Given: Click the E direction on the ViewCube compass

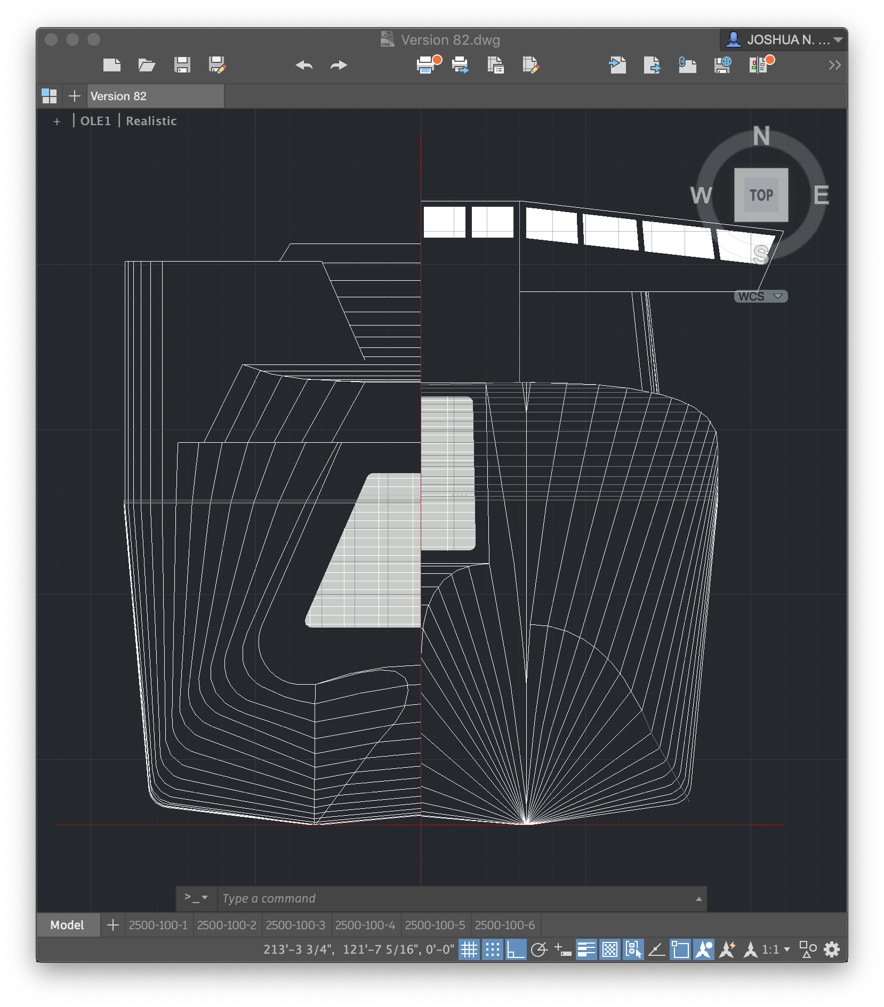Looking at the screenshot, I should pyautogui.click(x=822, y=196).
